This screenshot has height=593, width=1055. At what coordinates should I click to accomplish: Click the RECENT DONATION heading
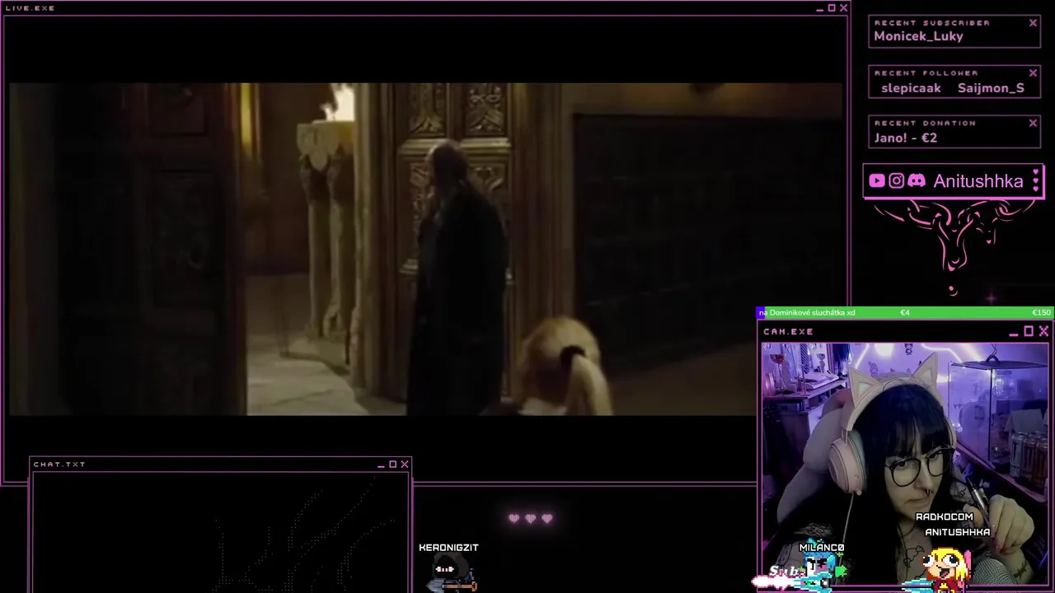point(925,124)
